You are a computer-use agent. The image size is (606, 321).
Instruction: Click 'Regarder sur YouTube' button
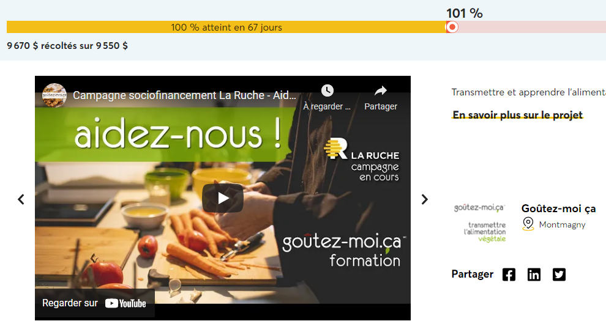coord(95,303)
